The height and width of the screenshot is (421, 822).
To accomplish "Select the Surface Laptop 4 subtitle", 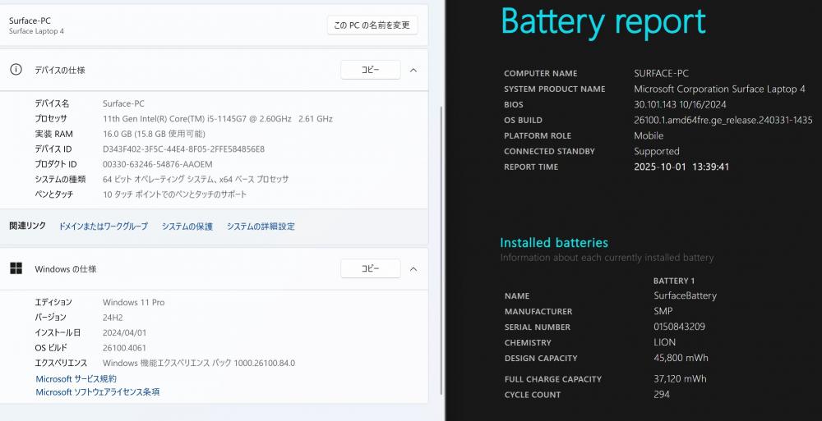I will [x=36, y=31].
